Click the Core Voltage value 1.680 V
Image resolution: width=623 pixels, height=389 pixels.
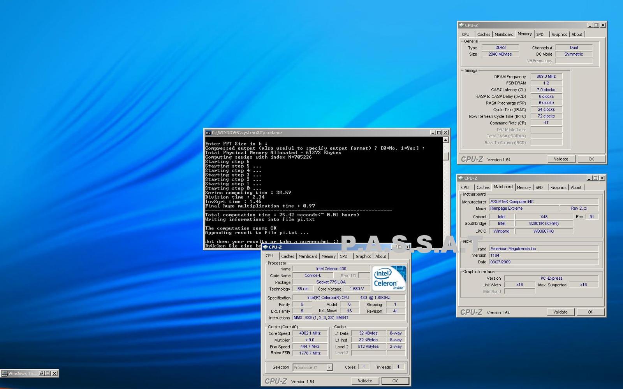point(357,289)
